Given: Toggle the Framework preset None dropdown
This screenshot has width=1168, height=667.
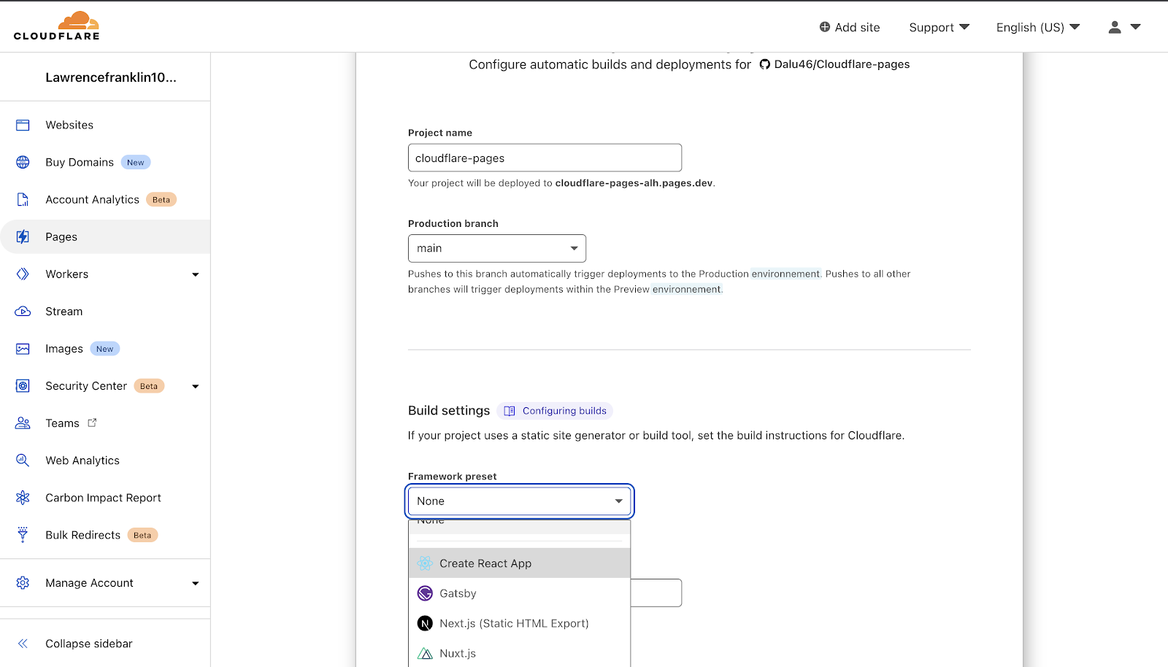Looking at the screenshot, I should click(x=519, y=501).
